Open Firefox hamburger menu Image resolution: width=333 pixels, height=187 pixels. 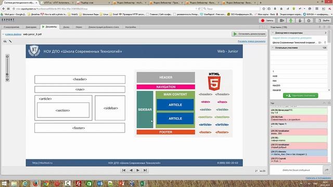pos(317,9)
